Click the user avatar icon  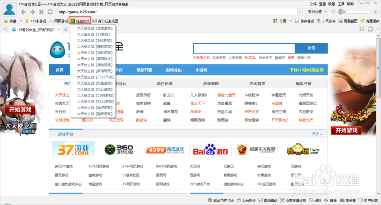click(10, 10)
